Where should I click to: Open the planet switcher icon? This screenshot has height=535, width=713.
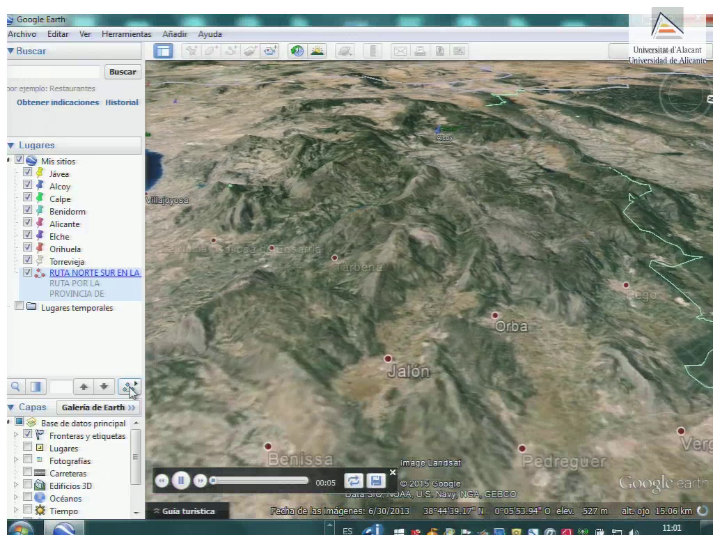pyautogui.click(x=345, y=50)
